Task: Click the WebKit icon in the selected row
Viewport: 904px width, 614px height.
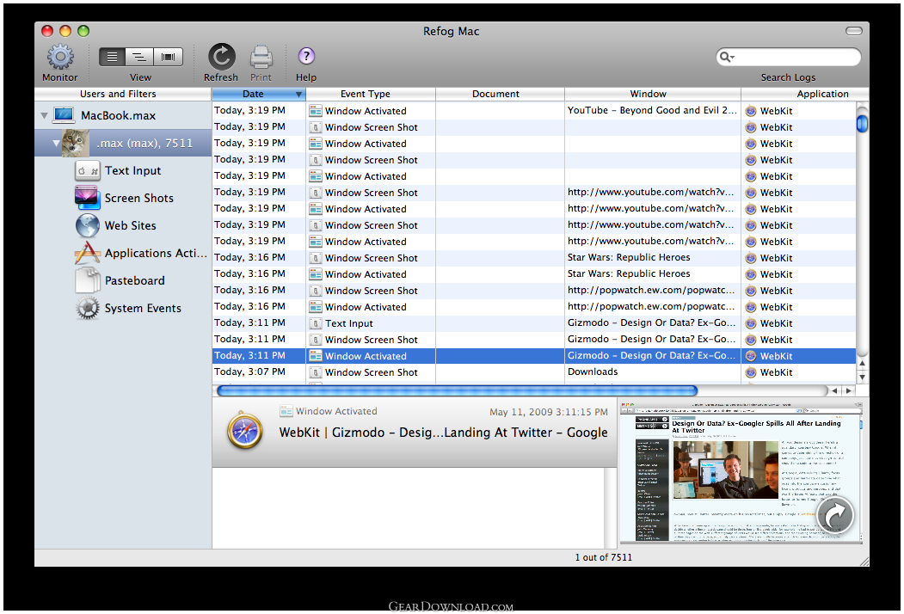Action: tap(751, 356)
